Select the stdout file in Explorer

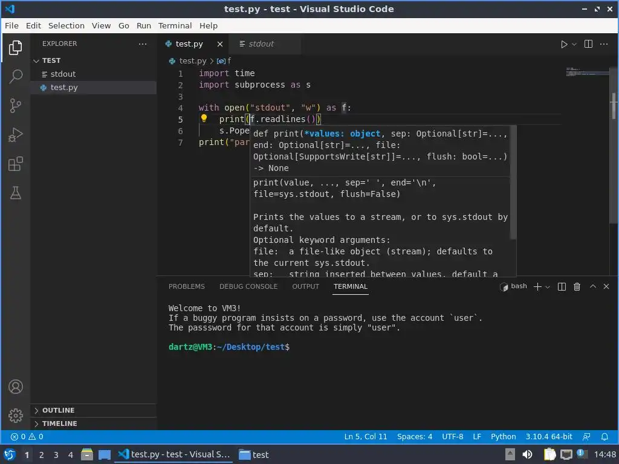tap(94, 74)
